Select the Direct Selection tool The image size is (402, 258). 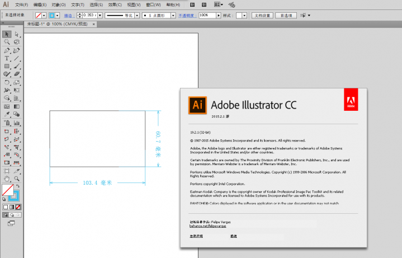click(x=17, y=34)
